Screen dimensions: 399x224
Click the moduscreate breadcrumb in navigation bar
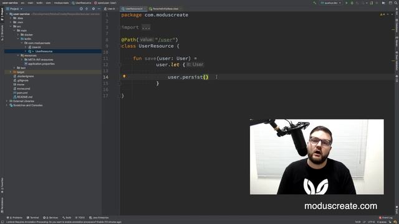[x=61, y=2]
